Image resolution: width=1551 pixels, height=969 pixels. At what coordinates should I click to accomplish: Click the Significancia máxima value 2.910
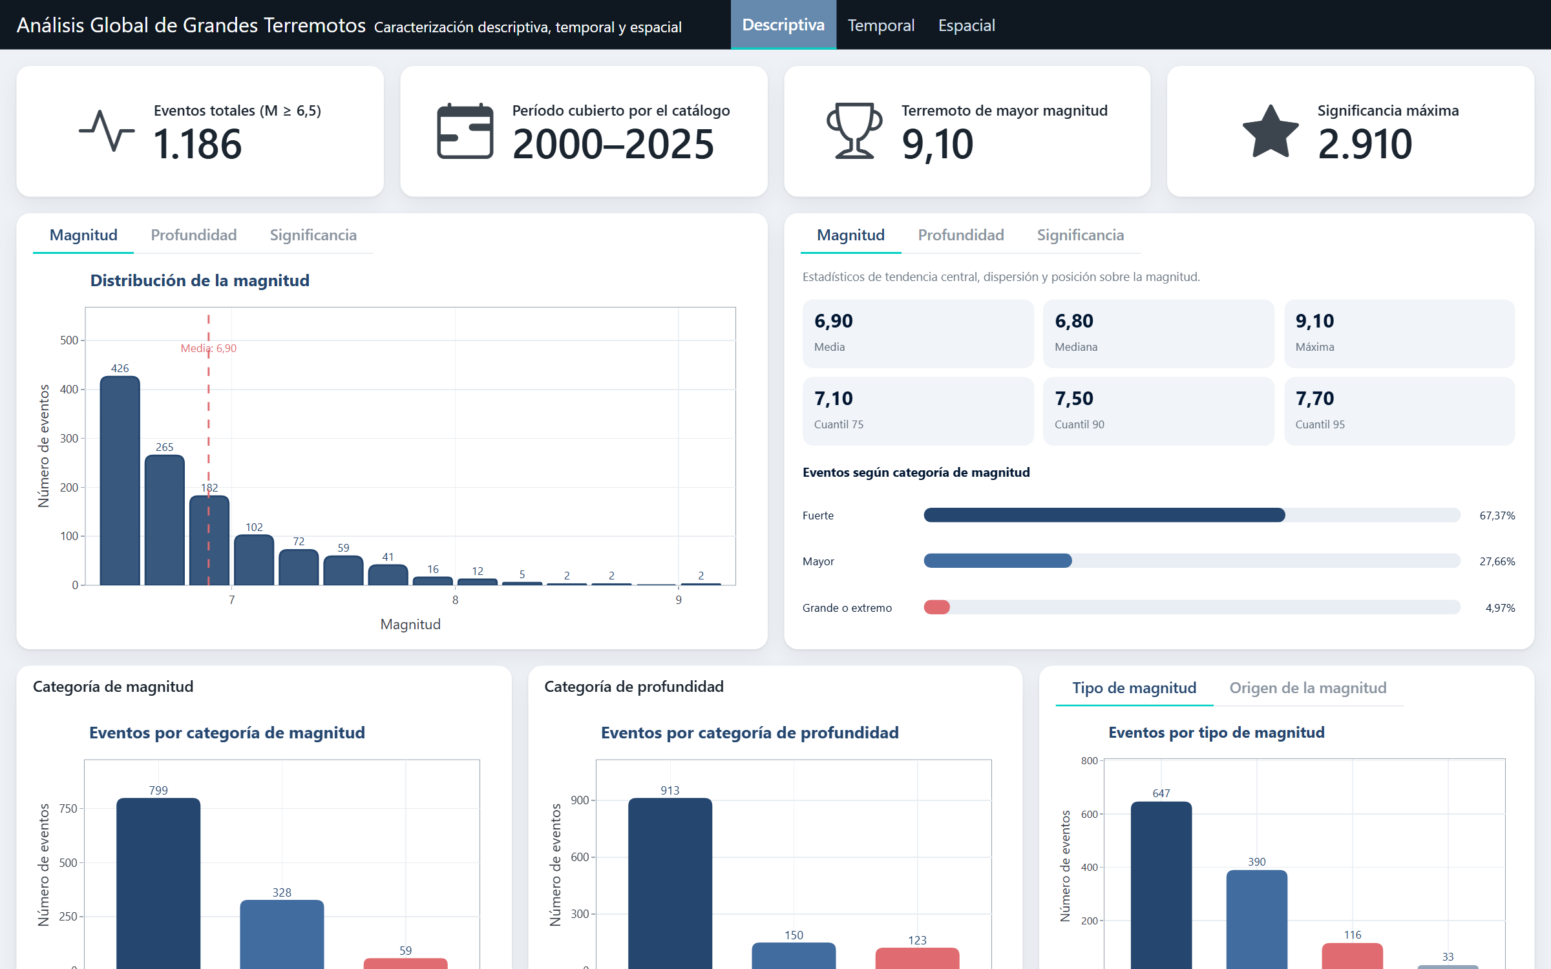[1365, 144]
